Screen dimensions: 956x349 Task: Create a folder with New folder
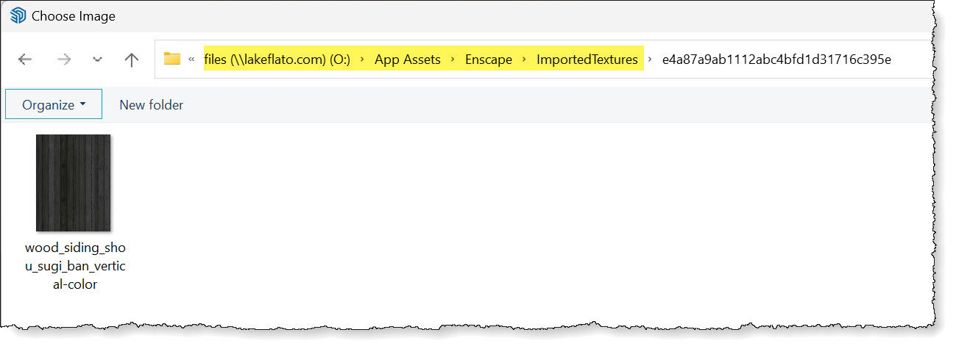tap(152, 105)
